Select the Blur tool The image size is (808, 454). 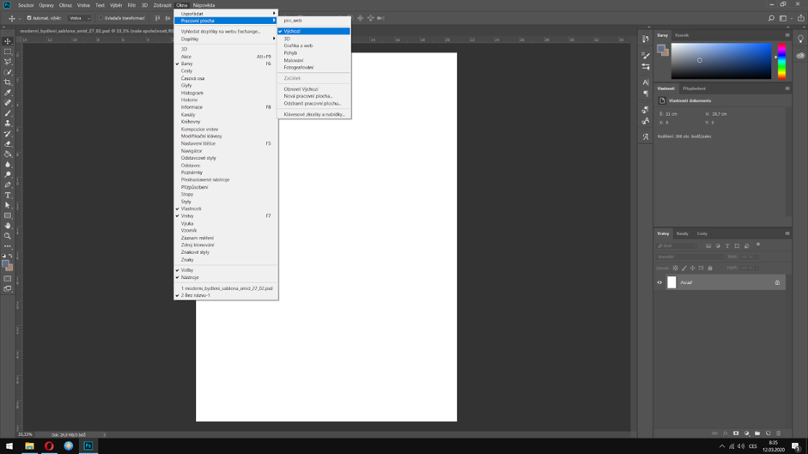[8, 165]
